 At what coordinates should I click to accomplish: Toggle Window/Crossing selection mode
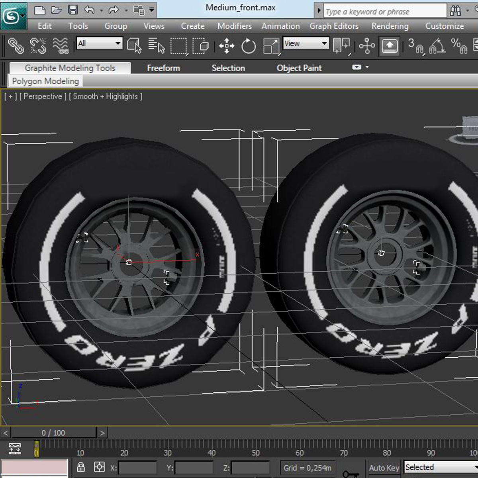pos(201,46)
